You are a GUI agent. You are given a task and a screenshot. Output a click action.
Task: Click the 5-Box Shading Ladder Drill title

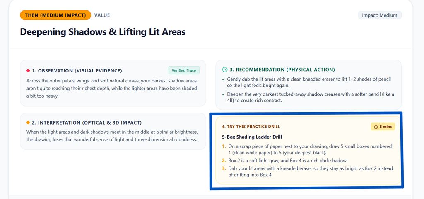(252, 137)
